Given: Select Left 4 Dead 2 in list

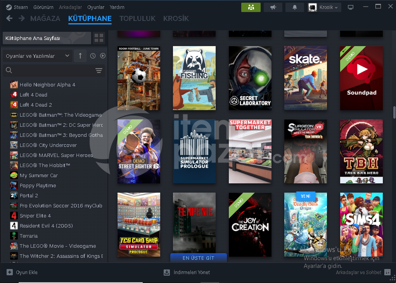Looking at the screenshot, I should coord(56,105).
